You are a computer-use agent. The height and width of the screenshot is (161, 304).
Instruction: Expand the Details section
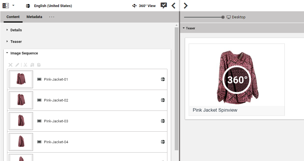pos(16,30)
